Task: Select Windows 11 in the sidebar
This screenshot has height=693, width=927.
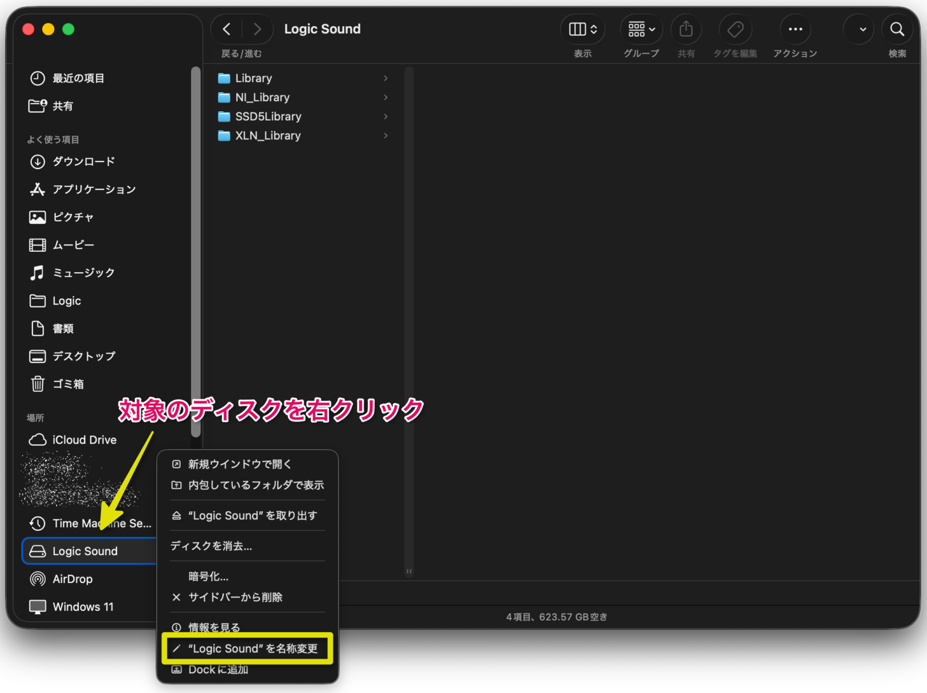Action: click(x=83, y=607)
